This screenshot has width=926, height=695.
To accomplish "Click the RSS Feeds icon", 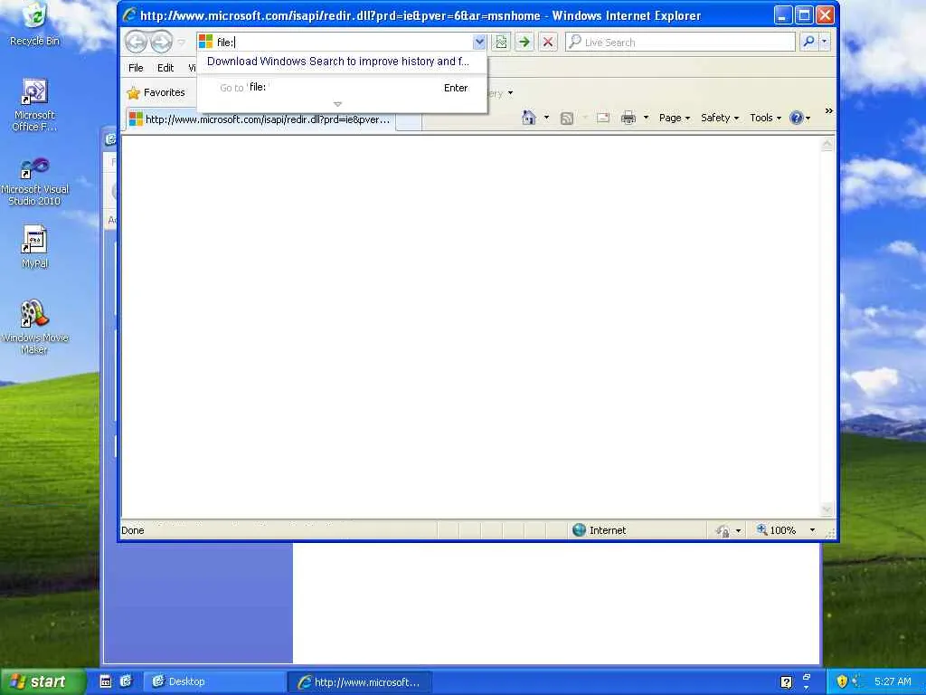I will (x=567, y=119).
